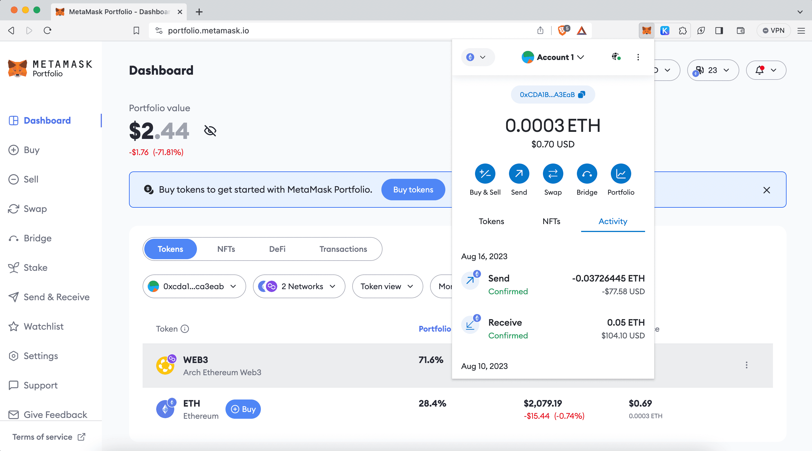Open the Receive 0.05 ETH transaction

click(553, 329)
